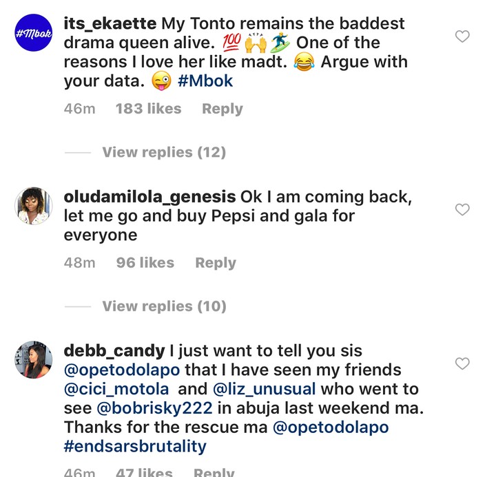Like oludamilola_genesis comment via heart icon
The width and height of the screenshot is (496, 477).
[x=463, y=209]
